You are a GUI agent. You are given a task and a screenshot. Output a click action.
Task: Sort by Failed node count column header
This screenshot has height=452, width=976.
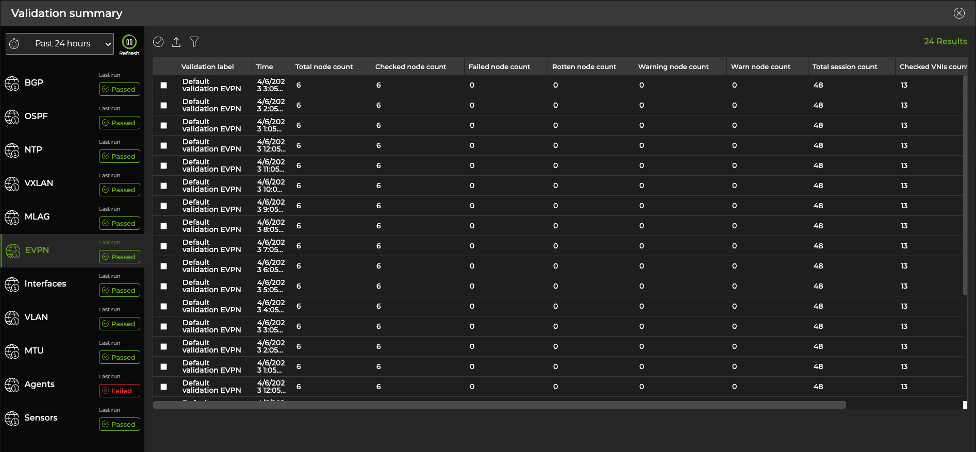click(499, 67)
